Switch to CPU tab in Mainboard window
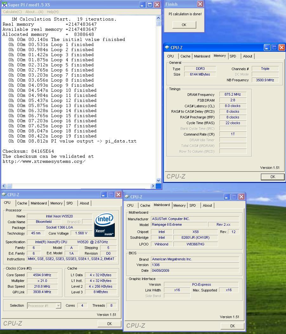Viewport: 286px width, 334px height. point(130,205)
